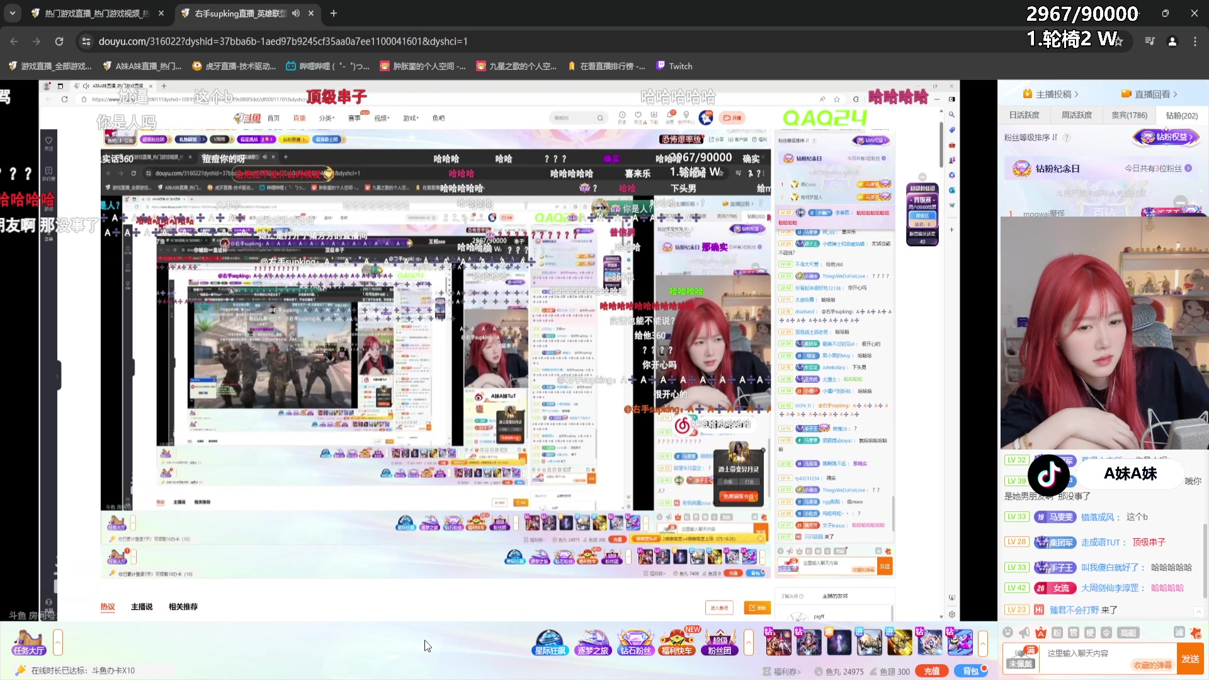The width and height of the screenshot is (1209, 680).
Task: Click the 充值 recharge button
Action: pyautogui.click(x=932, y=671)
